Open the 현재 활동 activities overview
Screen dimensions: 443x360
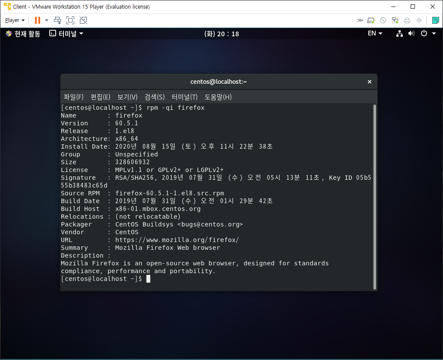pyautogui.click(x=23, y=34)
